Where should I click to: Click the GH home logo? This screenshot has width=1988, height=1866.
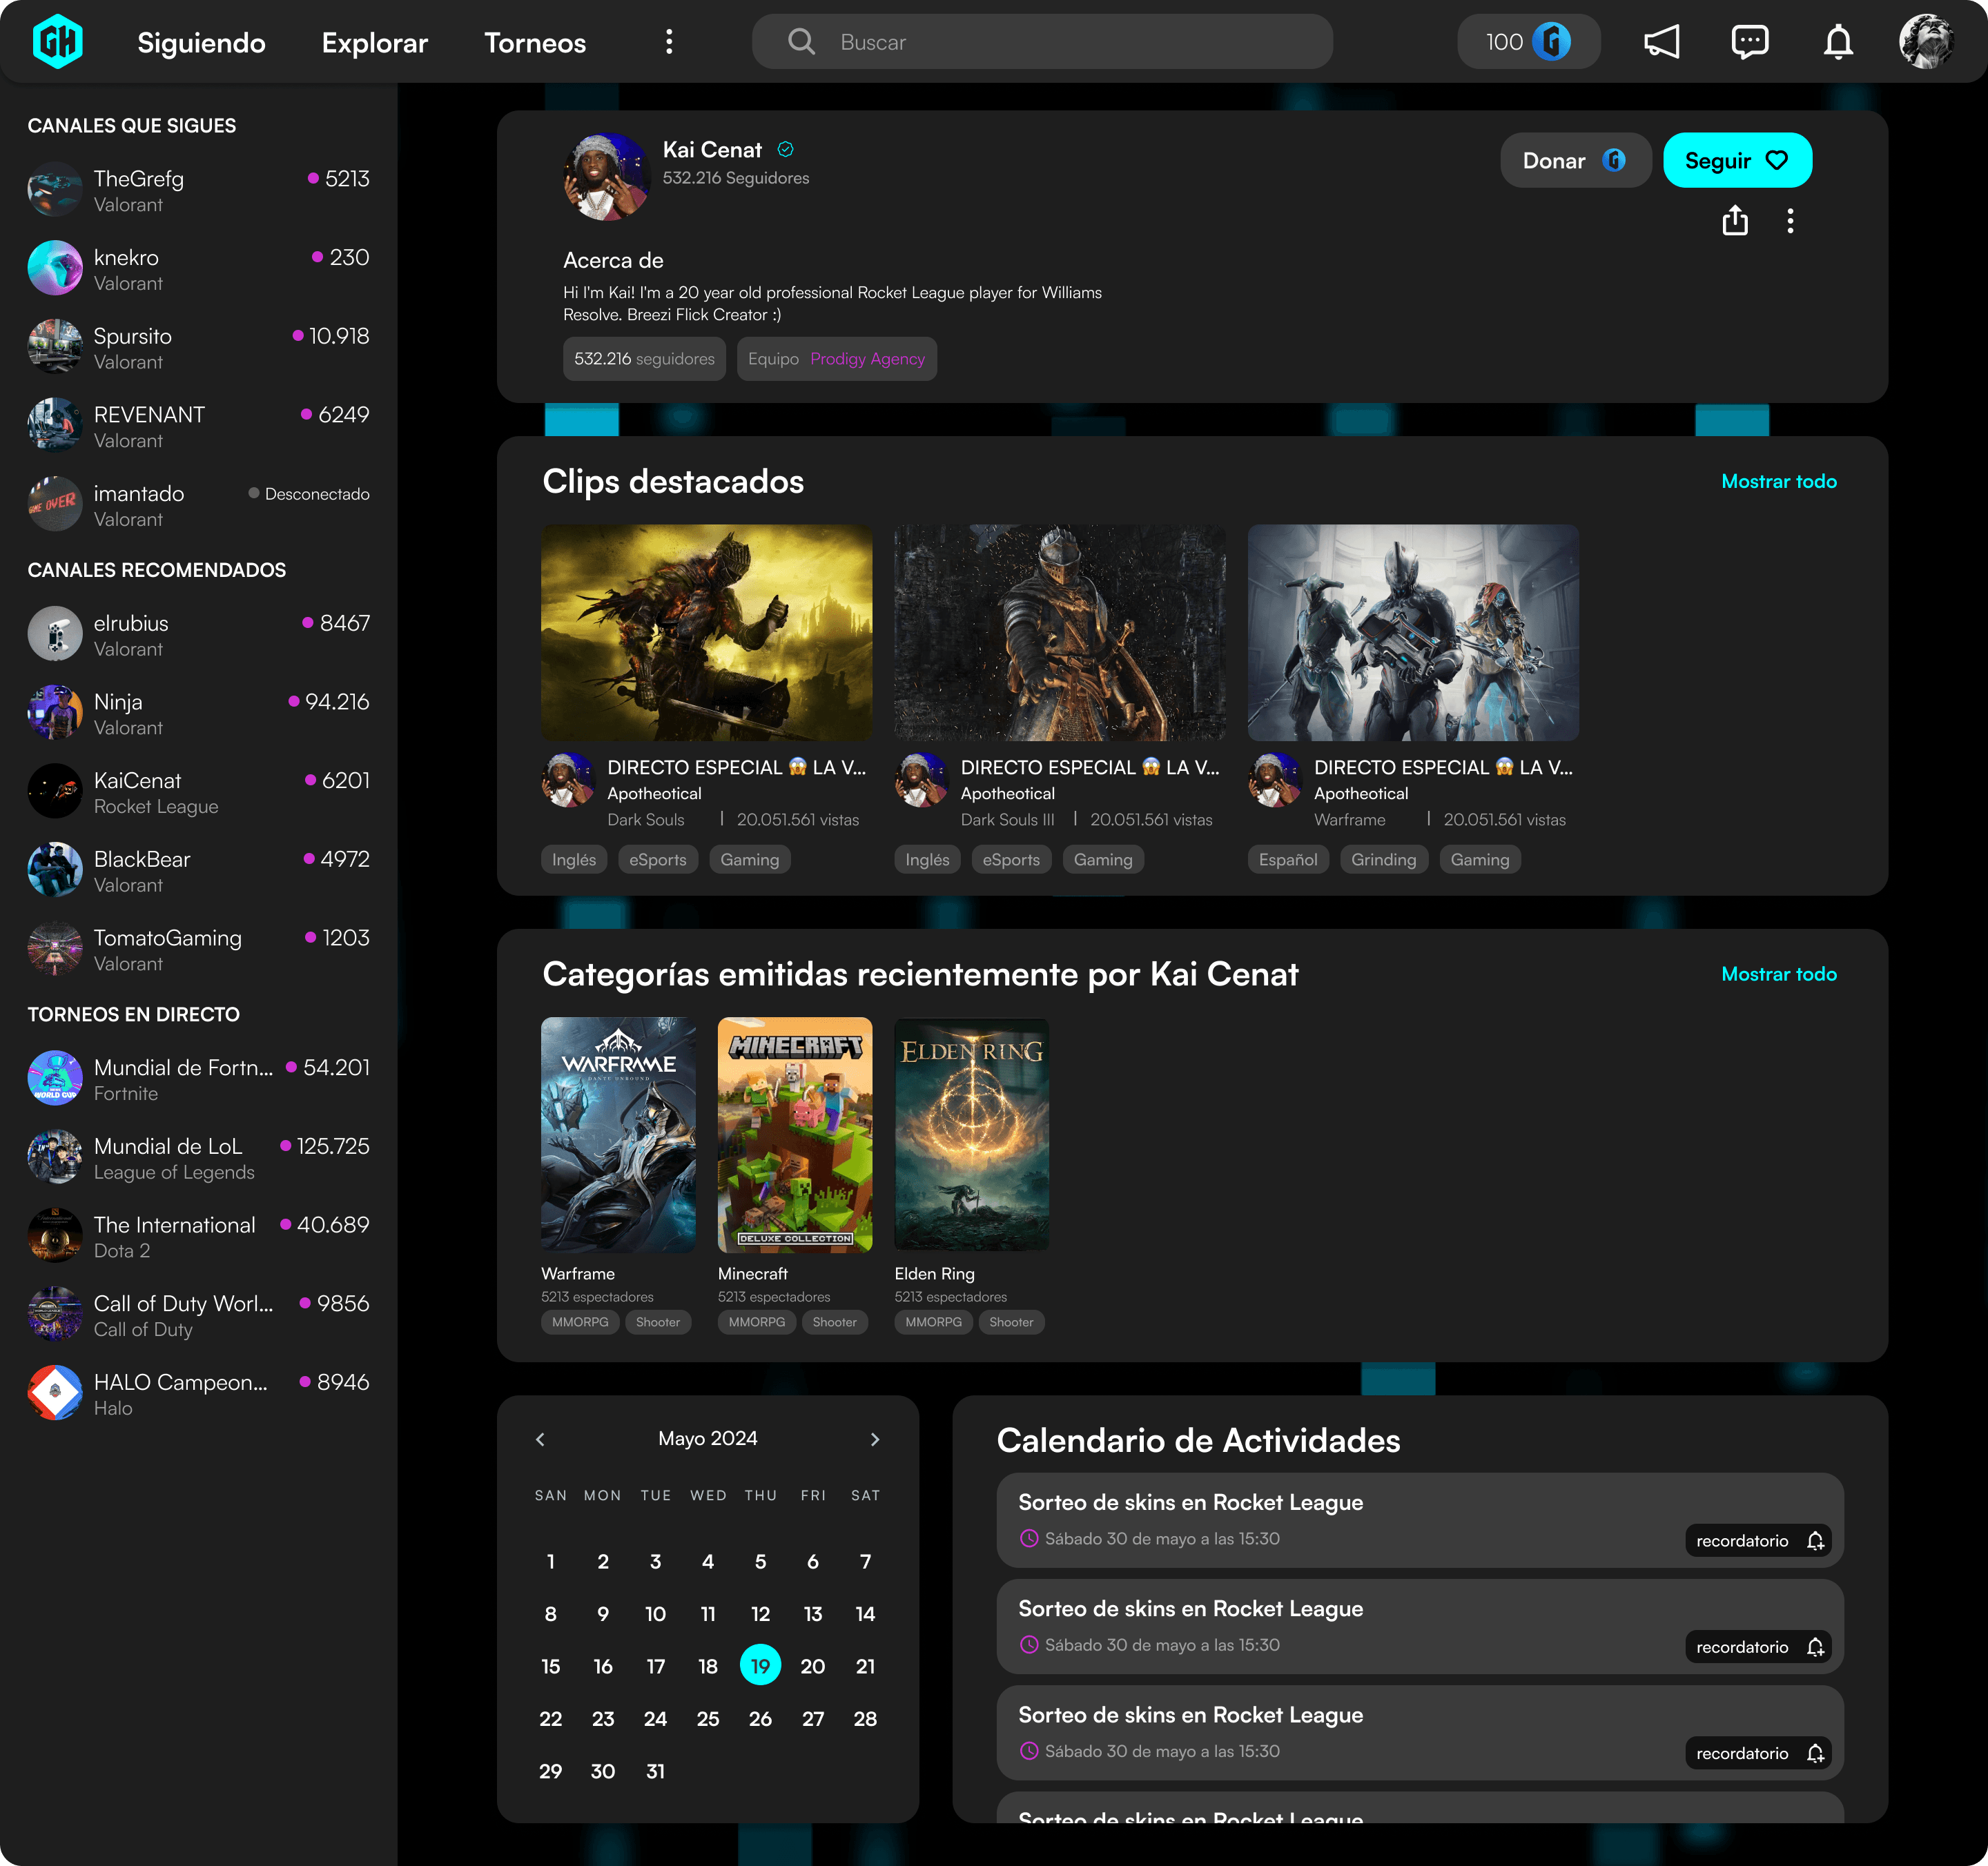click(58, 42)
